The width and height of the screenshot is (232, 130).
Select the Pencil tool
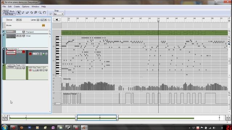tap(23, 13)
